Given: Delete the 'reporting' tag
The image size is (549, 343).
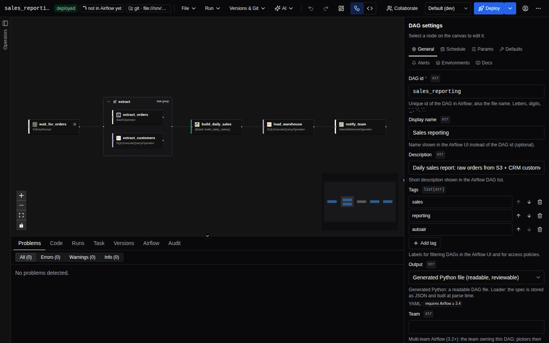Looking at the screenshot, I should coord(540,216).
